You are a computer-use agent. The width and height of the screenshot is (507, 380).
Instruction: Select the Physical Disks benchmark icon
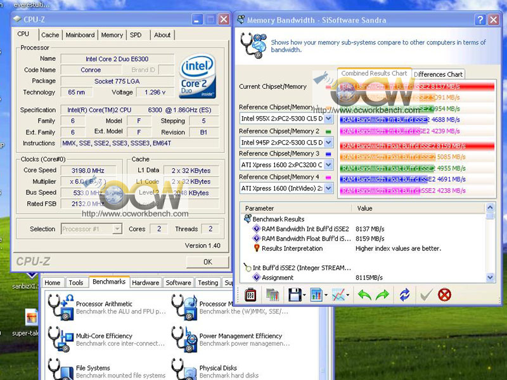184,369
